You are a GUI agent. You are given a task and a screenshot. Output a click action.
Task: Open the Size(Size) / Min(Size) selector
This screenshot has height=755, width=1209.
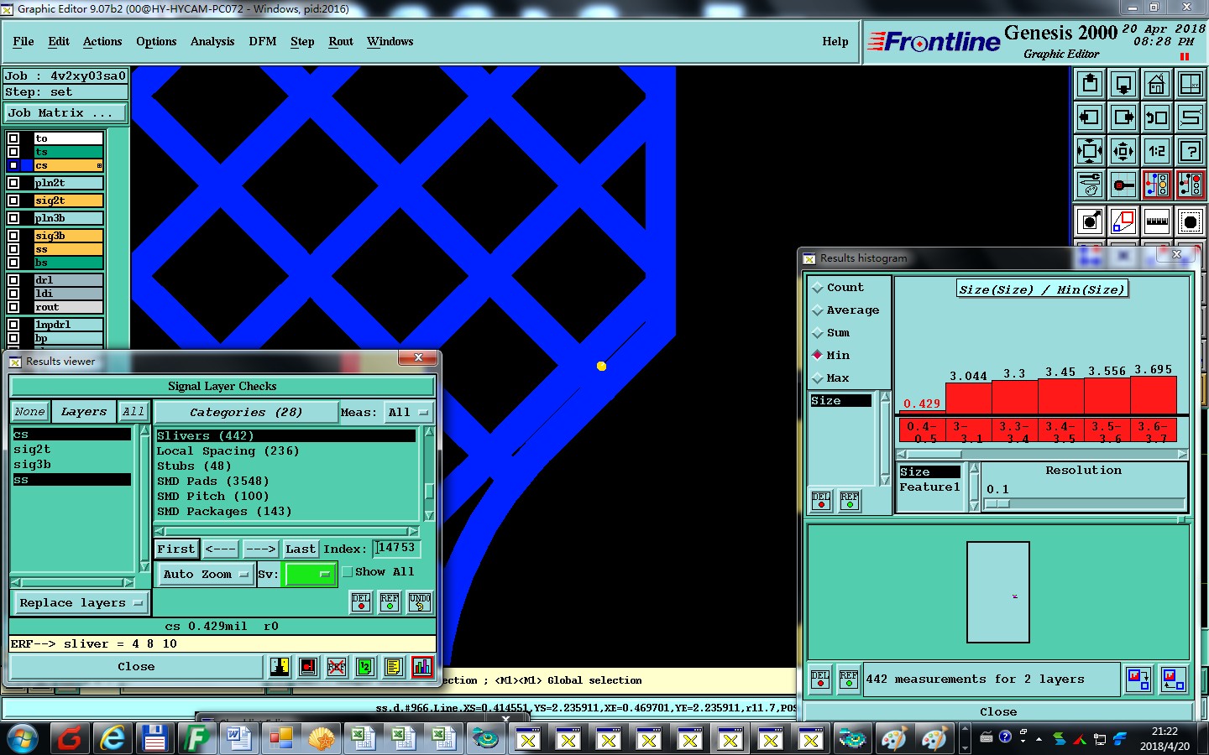pyautogui.click(x=1042, y=289)
